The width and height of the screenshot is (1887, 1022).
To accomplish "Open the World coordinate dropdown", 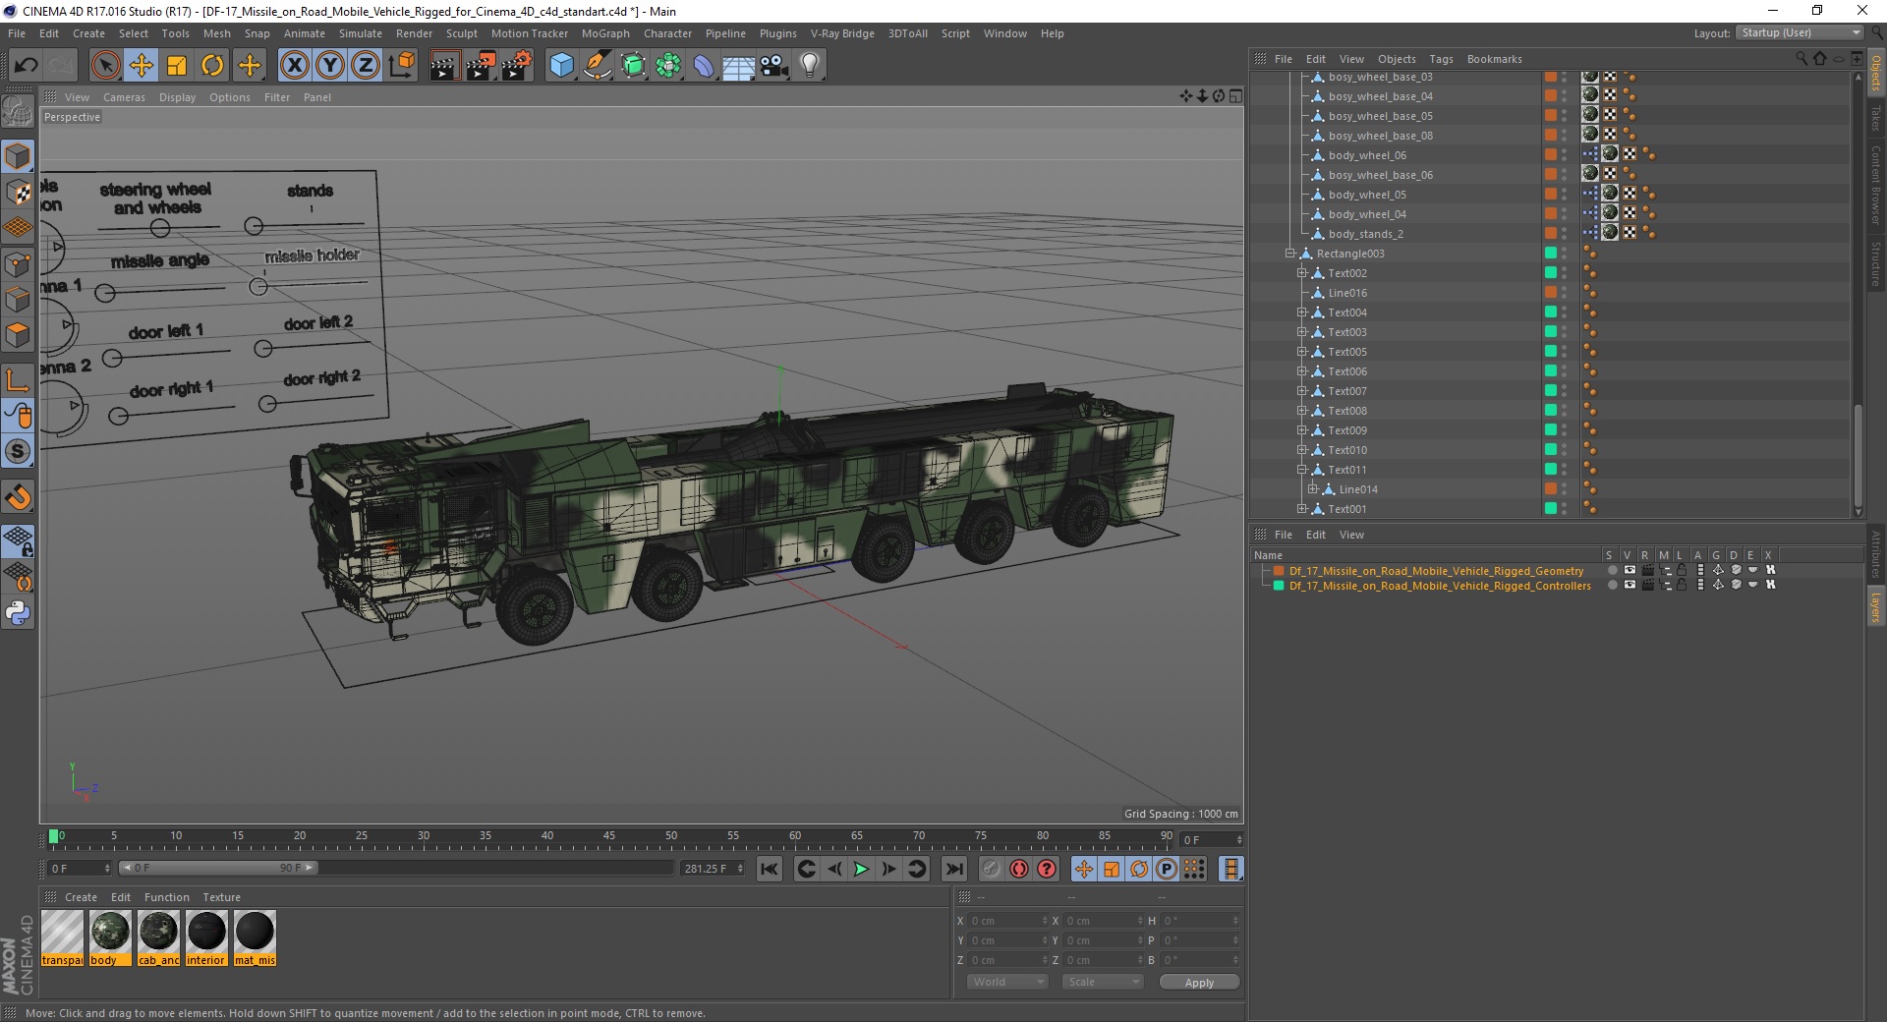I will pos(1007,982).
